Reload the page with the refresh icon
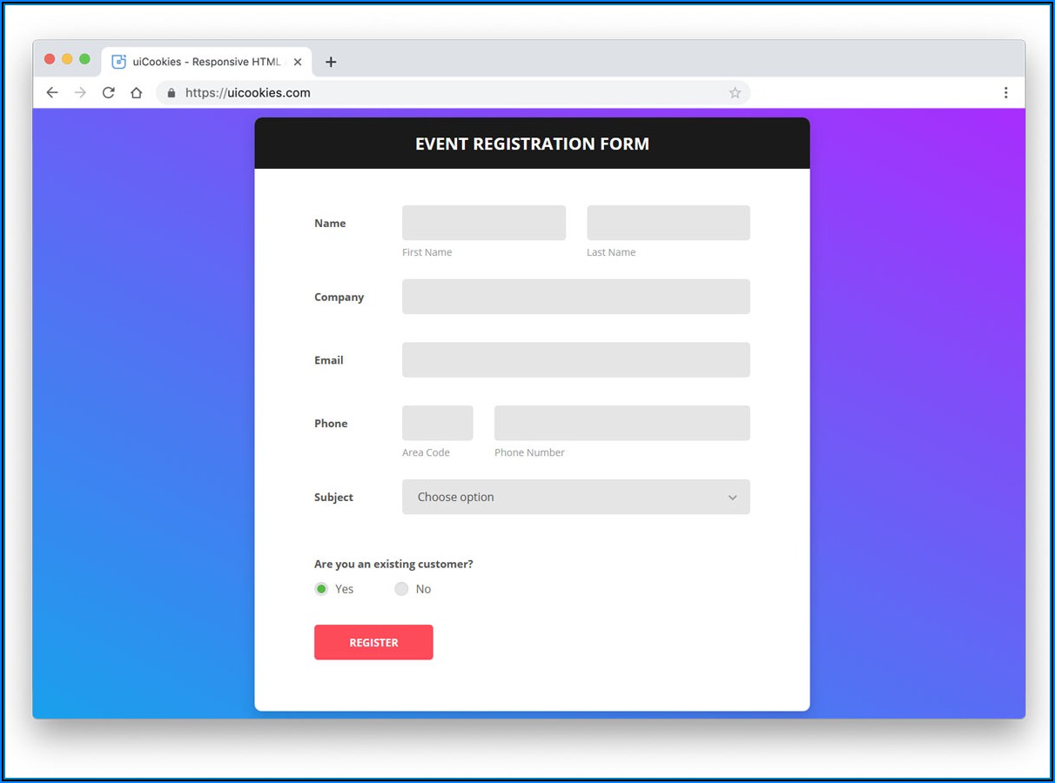 click(108, 92)
